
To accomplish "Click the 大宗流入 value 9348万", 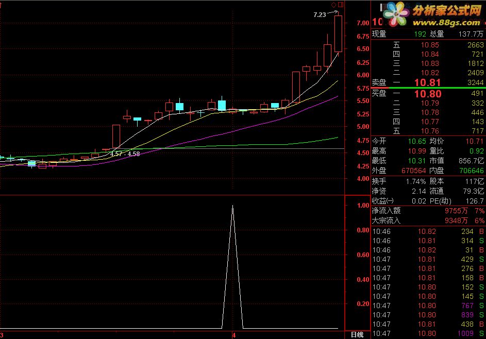I will pos(456,221).
